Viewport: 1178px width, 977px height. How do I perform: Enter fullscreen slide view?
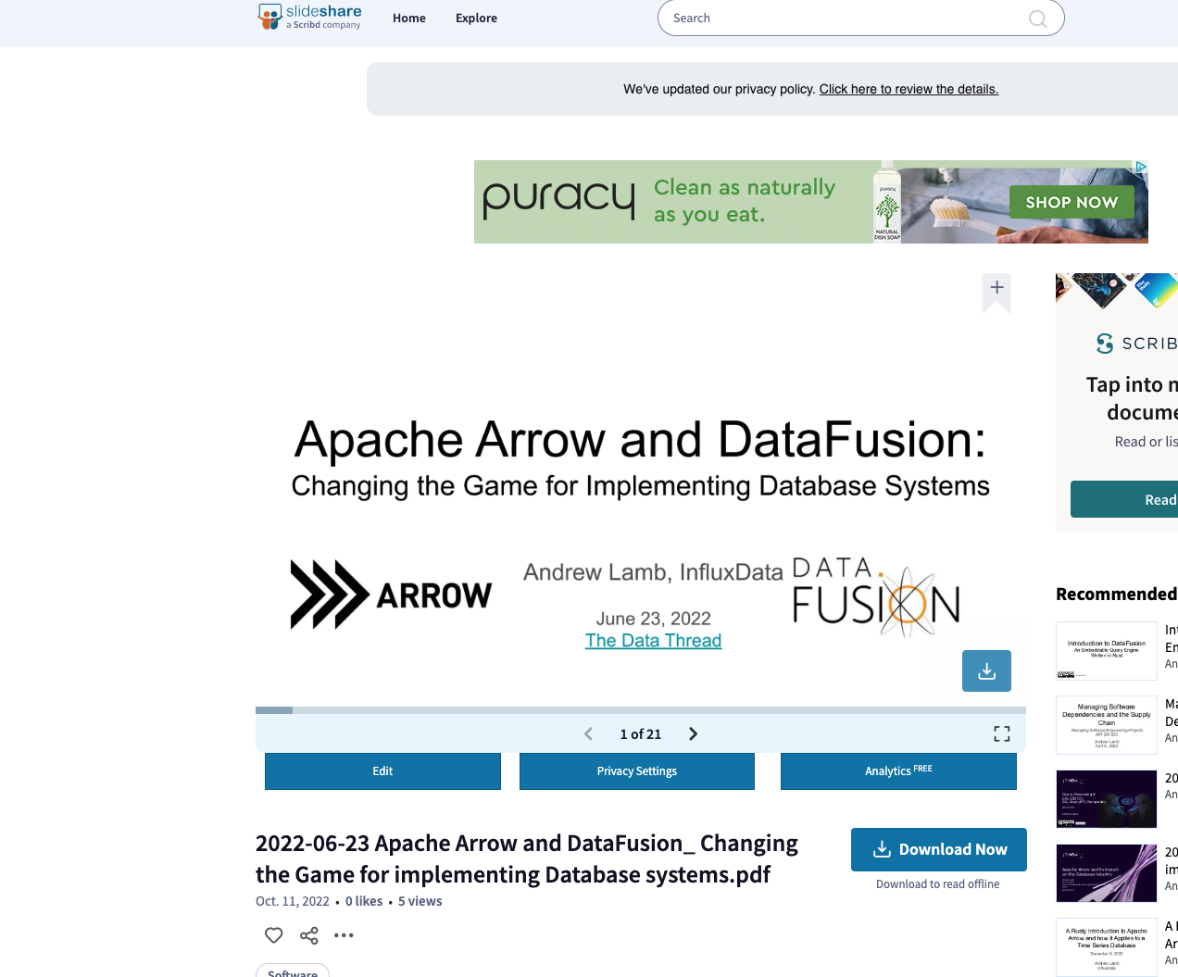pyautogui.click(x=1002, y=733)
